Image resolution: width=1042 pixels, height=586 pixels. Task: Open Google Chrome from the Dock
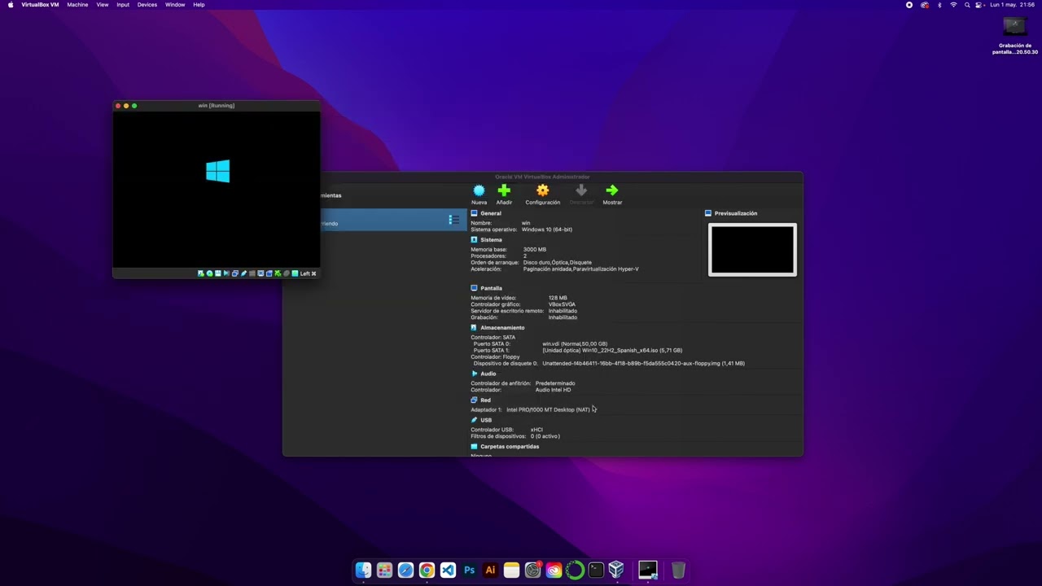(x=427, y=570)
